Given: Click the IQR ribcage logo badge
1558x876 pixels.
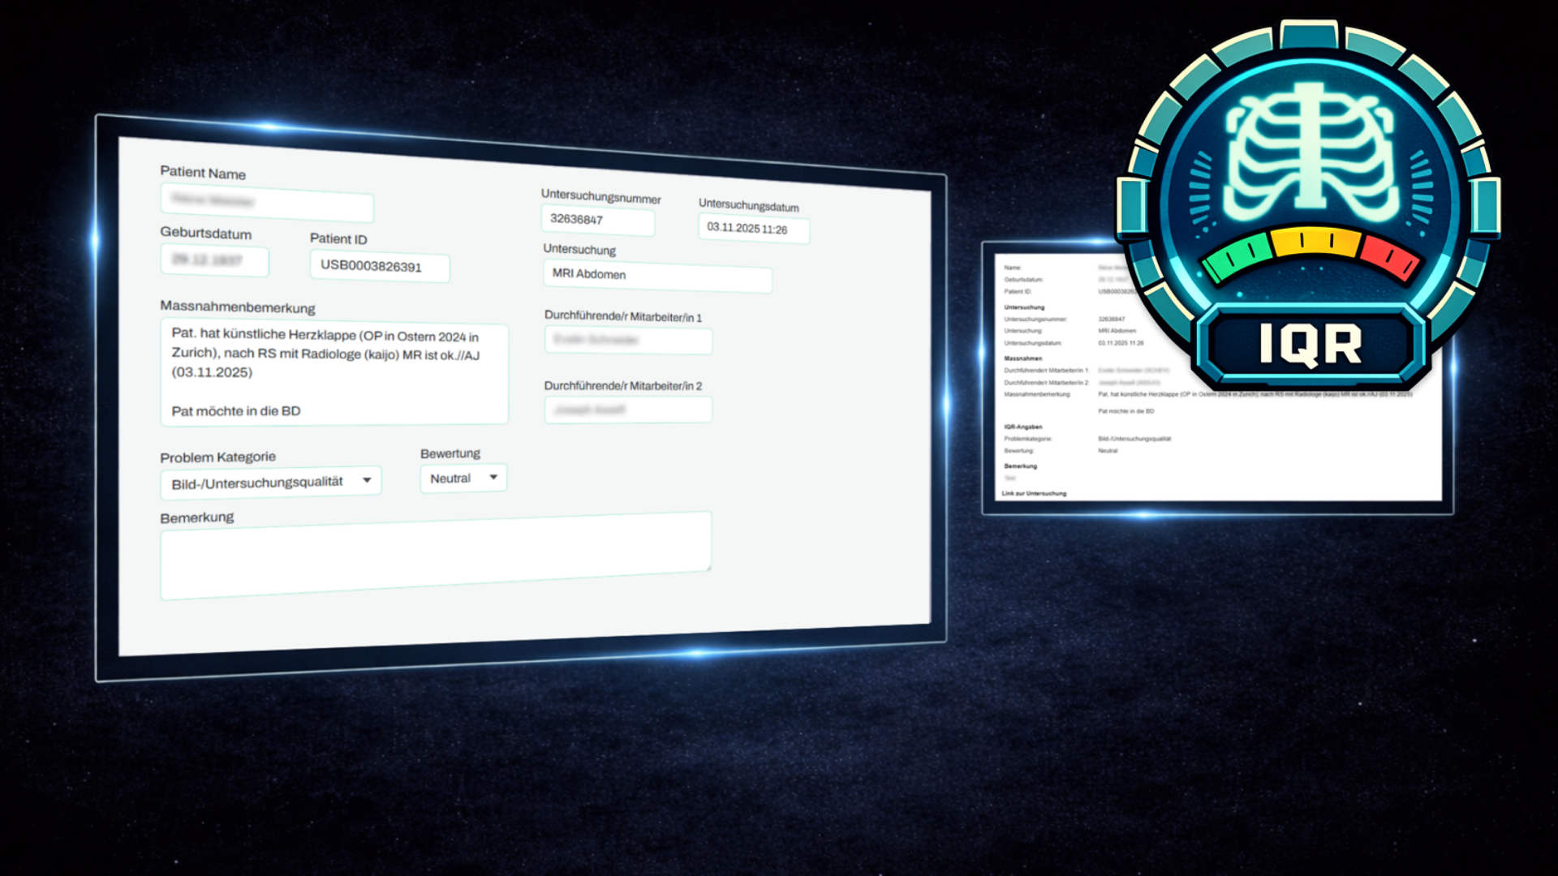Looking at the screenshot, I should (1308, 154).
